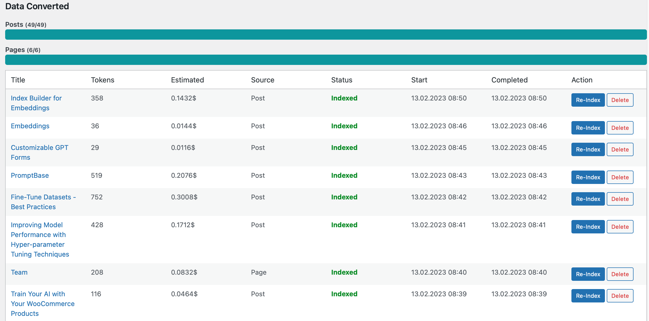Viewport: 649px width, 321px height.
Task: Click estimated cost '0.0144$'
Action: (184, 126)
